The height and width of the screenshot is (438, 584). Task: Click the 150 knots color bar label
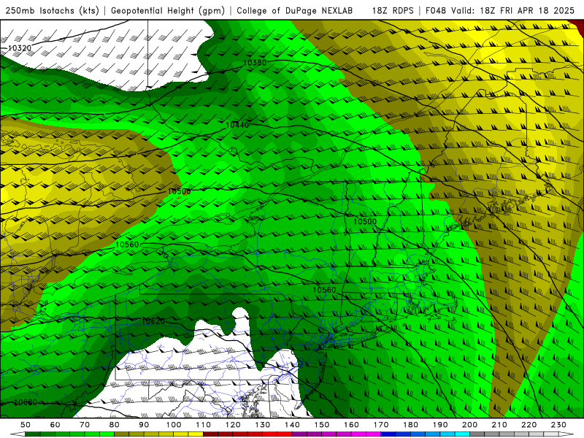(x=322, y=425)
